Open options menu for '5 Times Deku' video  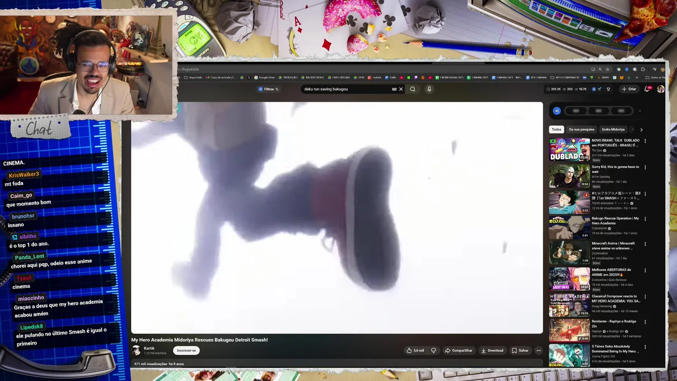click(x=645, y=347)
